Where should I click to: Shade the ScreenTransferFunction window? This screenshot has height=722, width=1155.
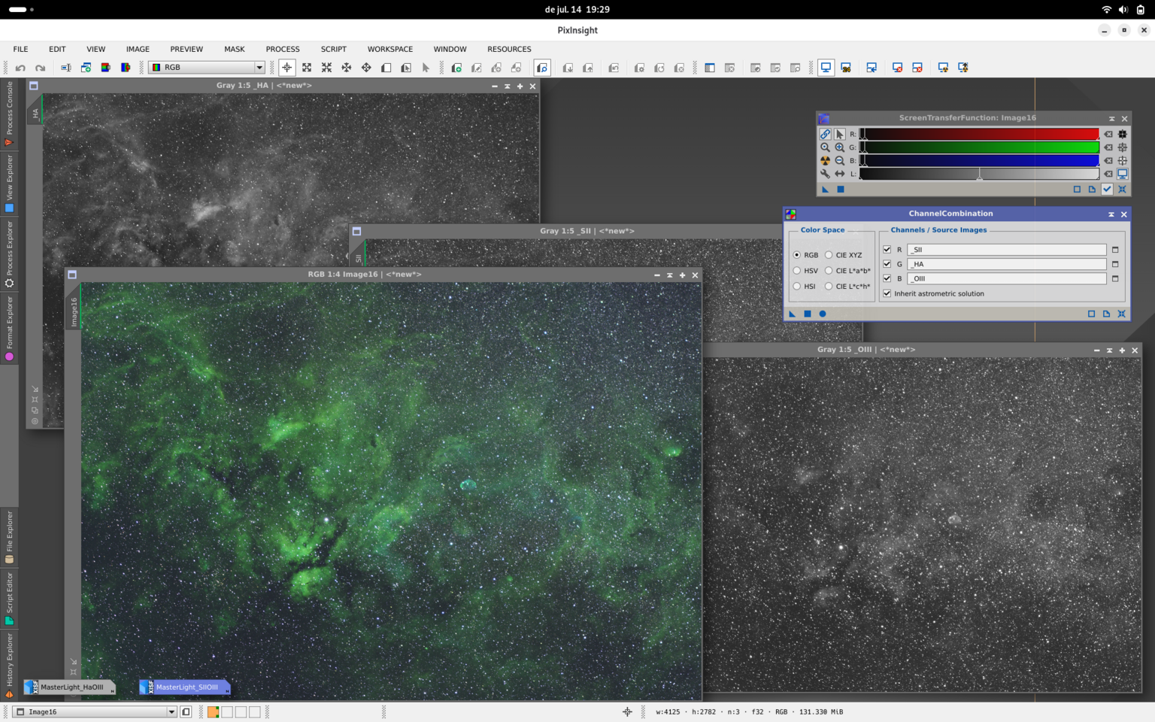pos(1111,119)
